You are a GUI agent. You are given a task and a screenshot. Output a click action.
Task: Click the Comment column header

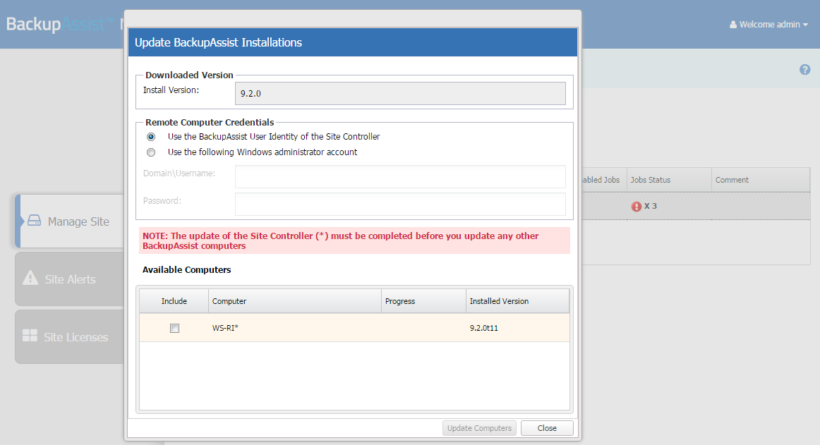[x=761, y=180]
